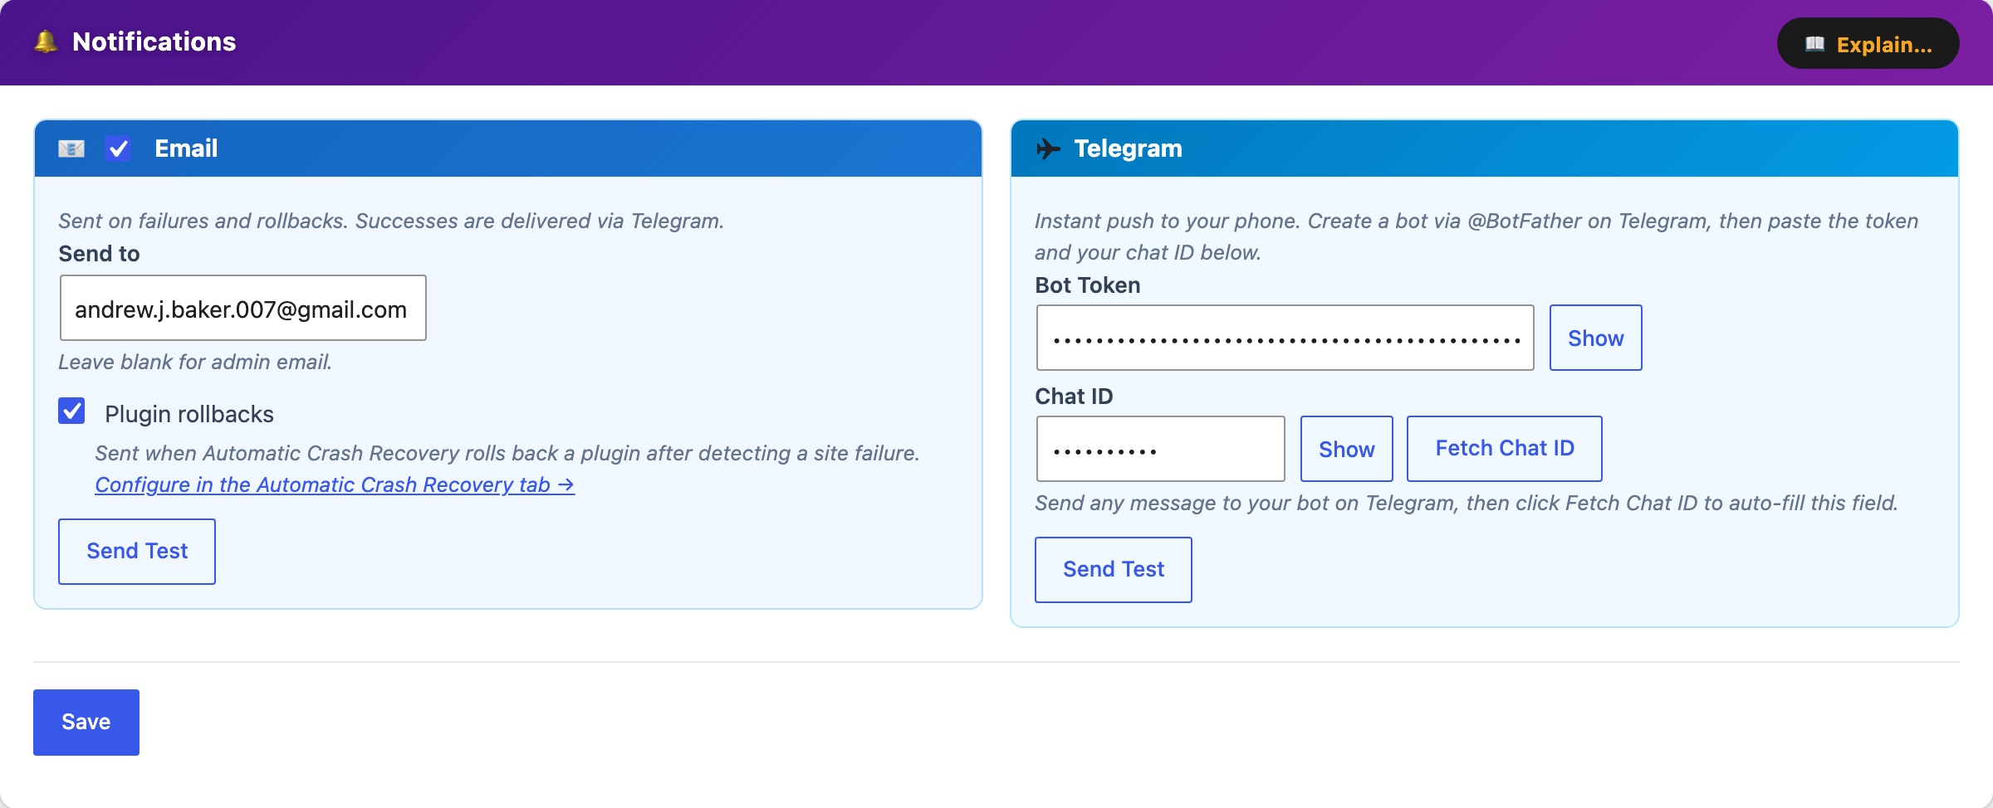Image resolution: width=1993 pixels, height=808 pixels.
Task: Click the bell icon beside Notifications
Action: click(x=46, y=41)
